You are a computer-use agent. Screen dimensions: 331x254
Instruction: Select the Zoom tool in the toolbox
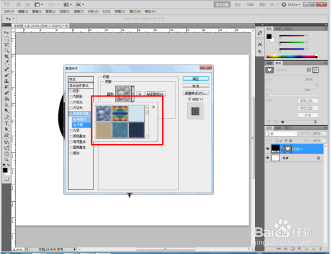(x=7, y=159)
